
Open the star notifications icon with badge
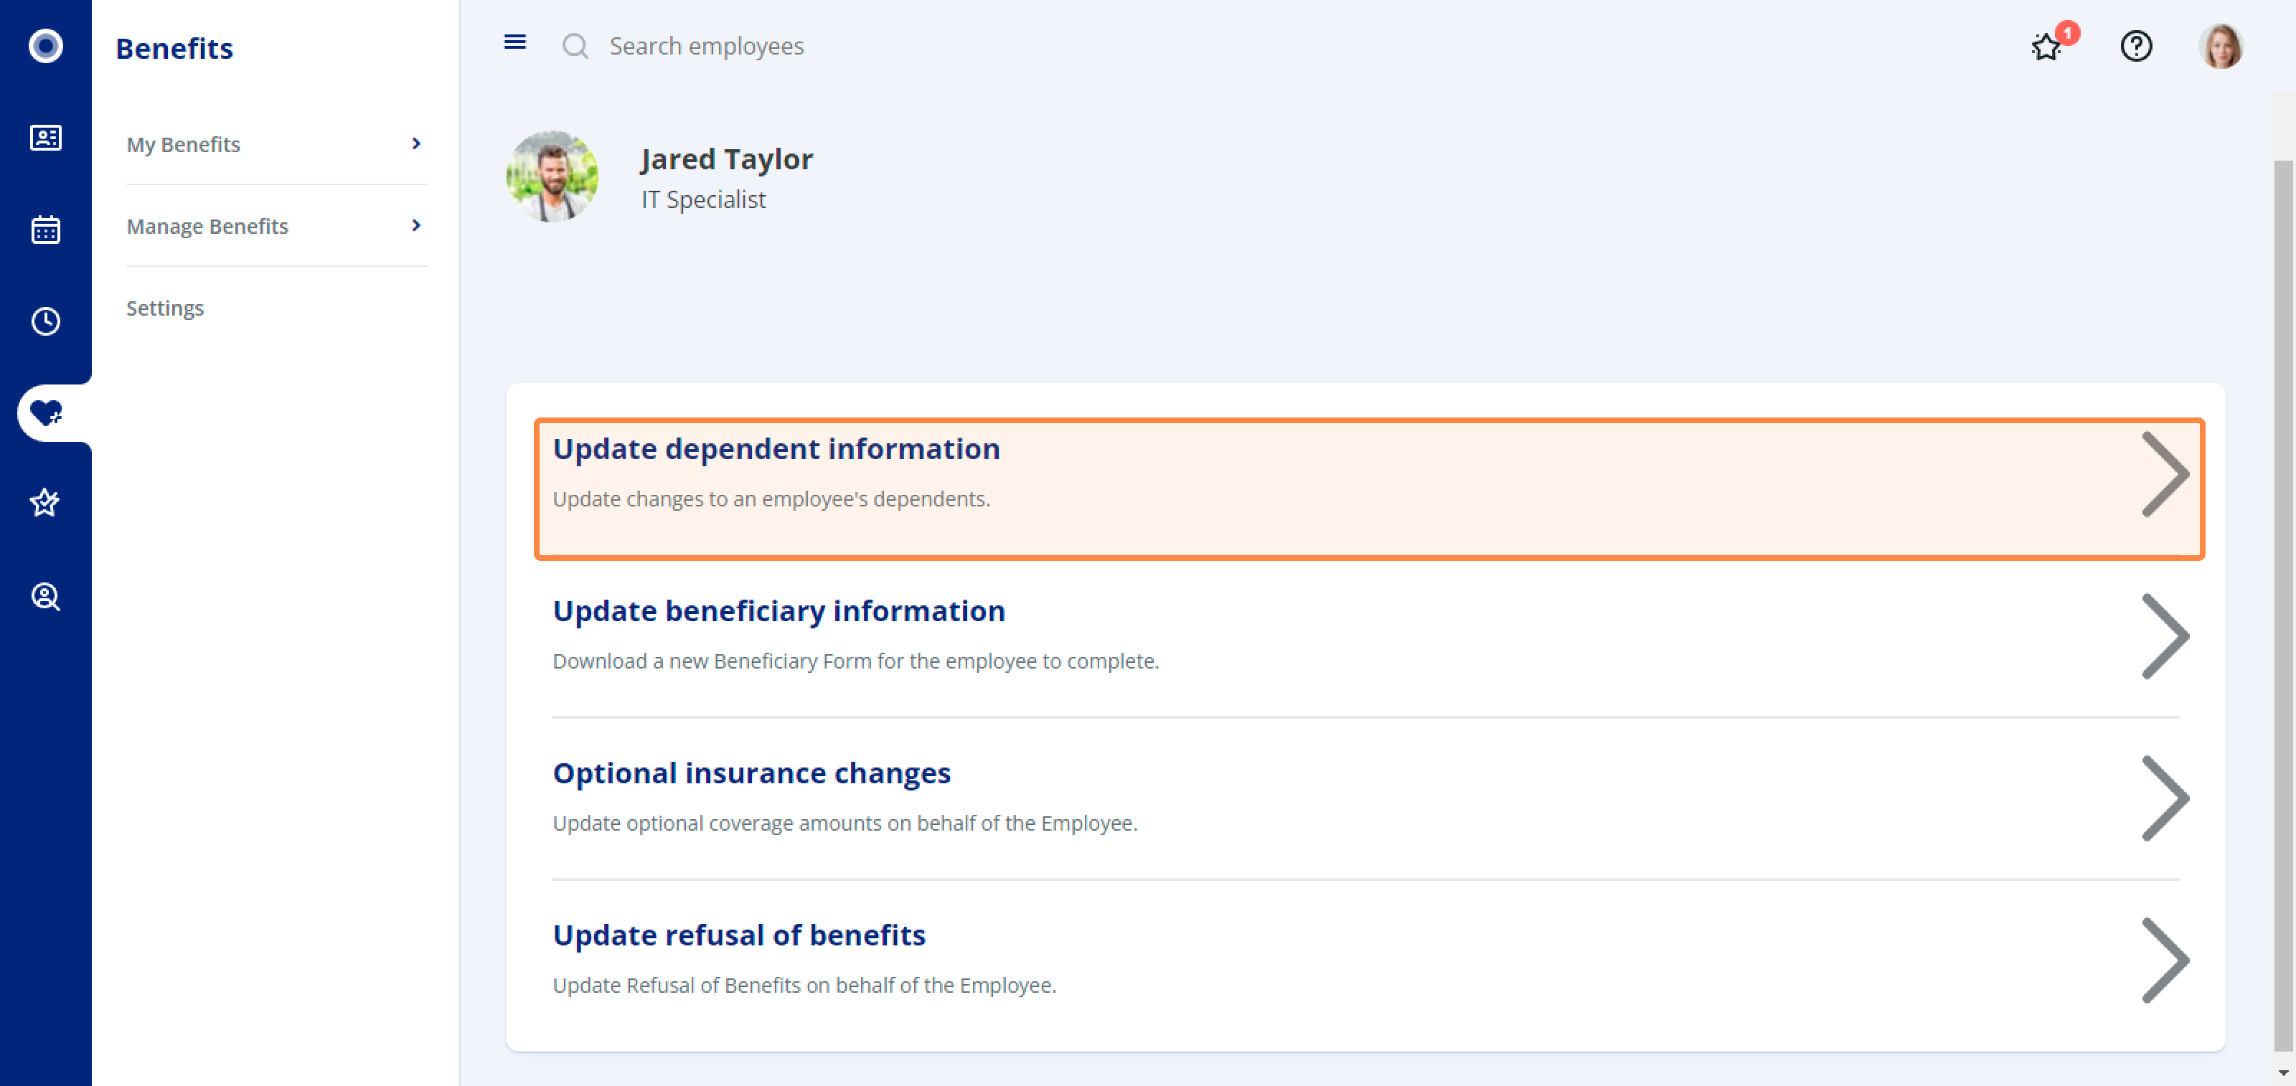point(2051,44)
